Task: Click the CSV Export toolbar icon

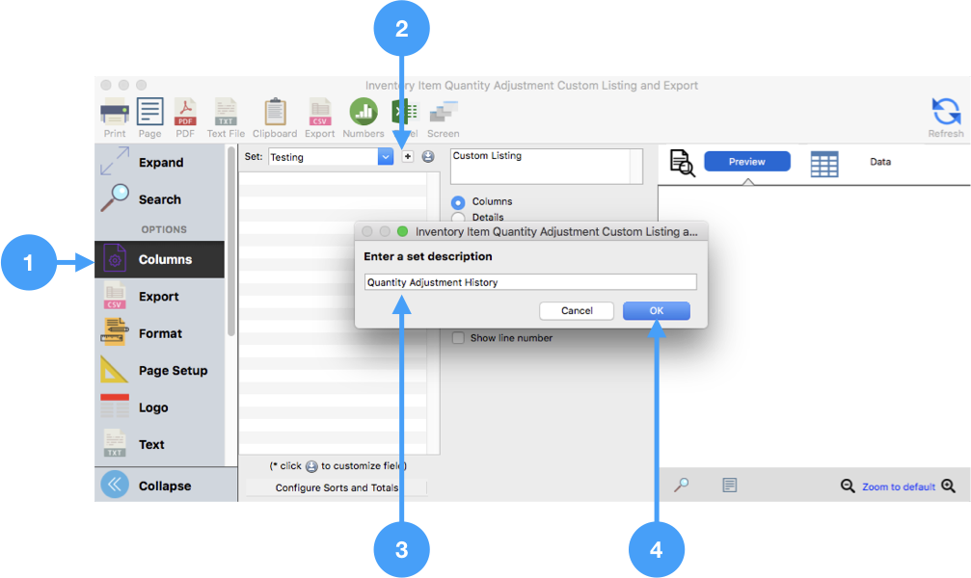Action: (x=320, y=116)
